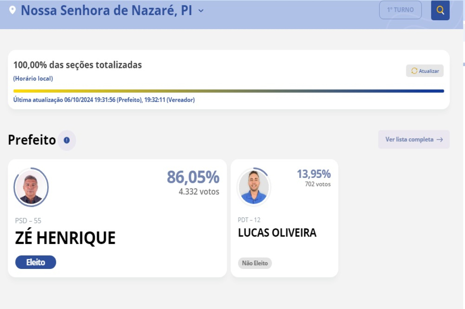This screenshot has height=309, width=465.
Task: Click the info icon beside Prefeito
Action: pyautogui.click(x=67, y=140)
